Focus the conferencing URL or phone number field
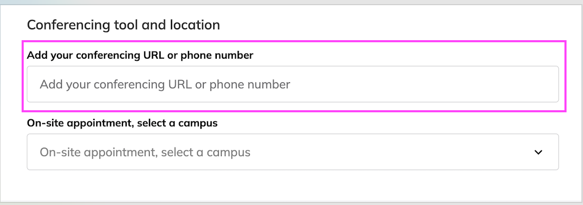Viewport: 583px width, 205px height. (x=293, y=84)
